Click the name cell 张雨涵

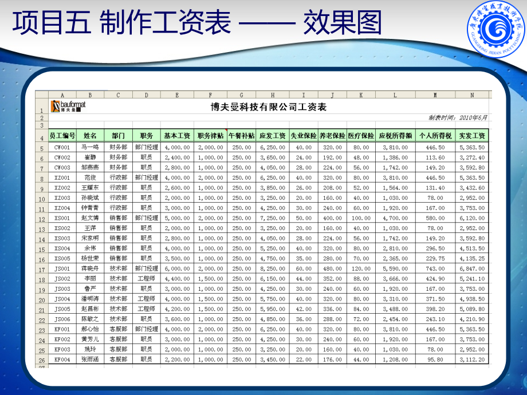coord(90,360)
